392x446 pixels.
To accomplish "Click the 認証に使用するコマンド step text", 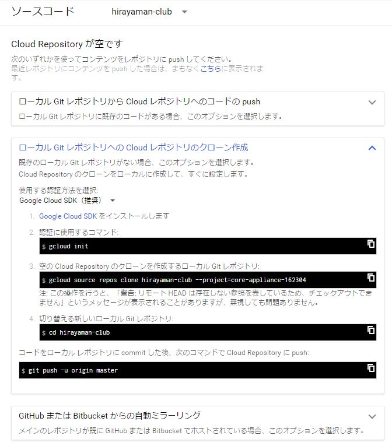I will point(79,233).
